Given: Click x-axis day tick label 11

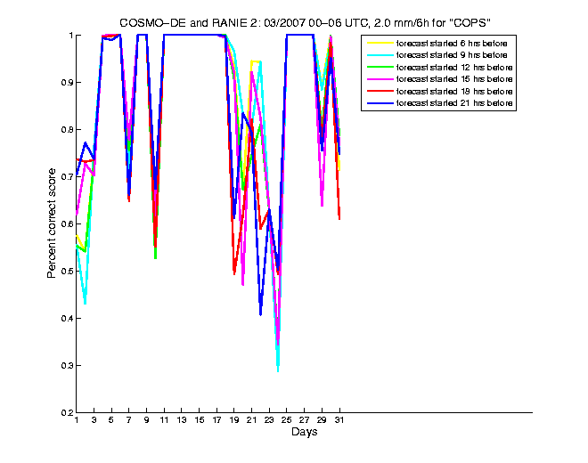Looking at the screenshot, I should (x=164, y=420).
